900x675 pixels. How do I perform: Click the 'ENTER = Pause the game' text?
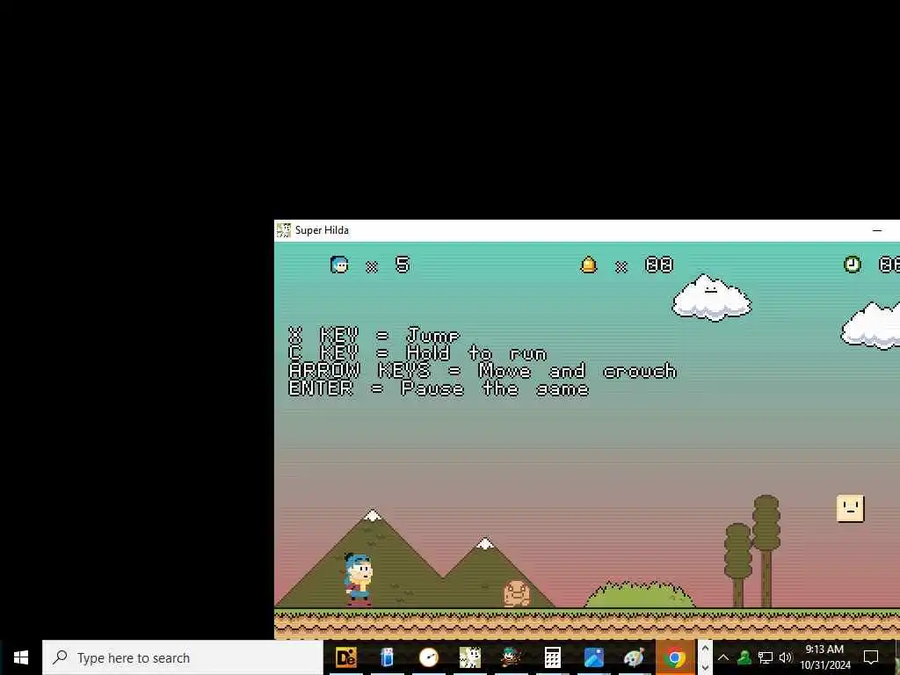439,388
